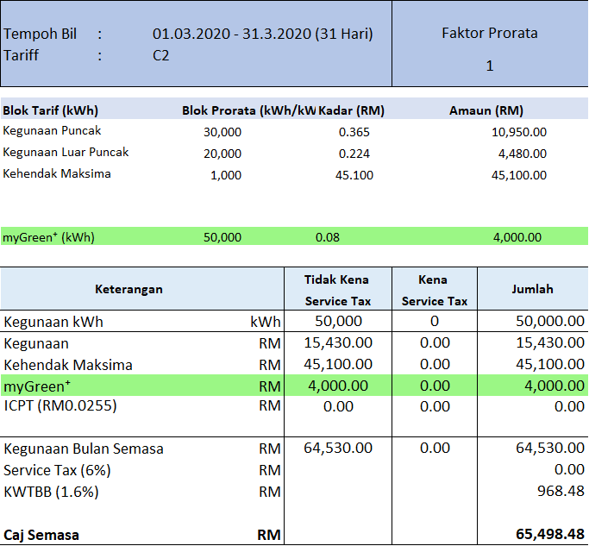Click the tariff value C2
The image size is (589, 546).
[160, 55]
